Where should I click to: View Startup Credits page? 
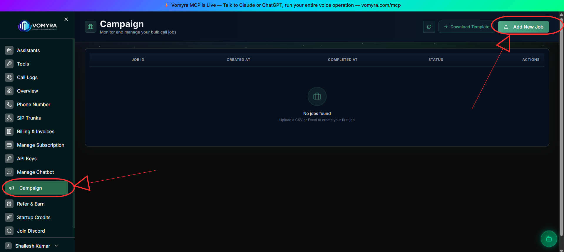pos(37,217)
